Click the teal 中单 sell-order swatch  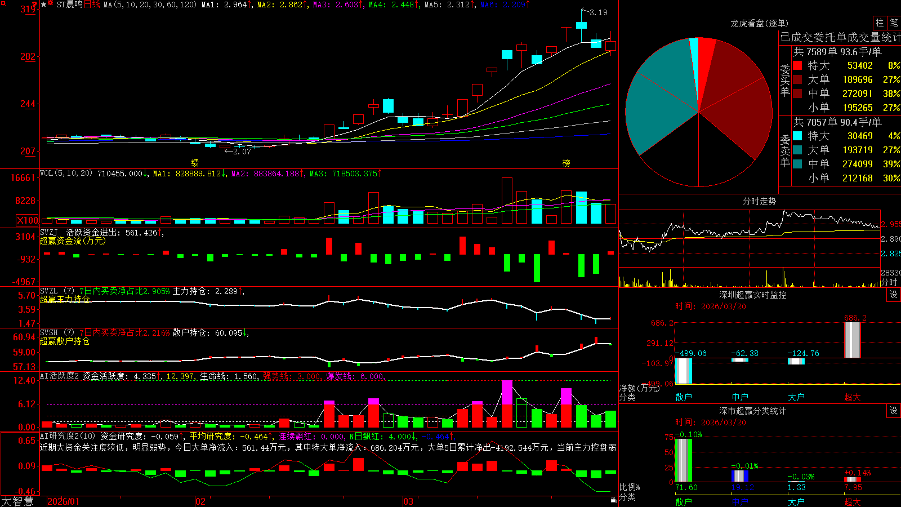[797, 164]
